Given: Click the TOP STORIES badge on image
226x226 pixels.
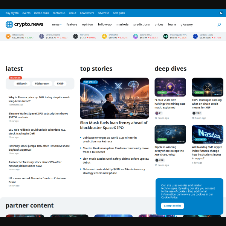Looking at the screenshot, I should coord(90,82).
